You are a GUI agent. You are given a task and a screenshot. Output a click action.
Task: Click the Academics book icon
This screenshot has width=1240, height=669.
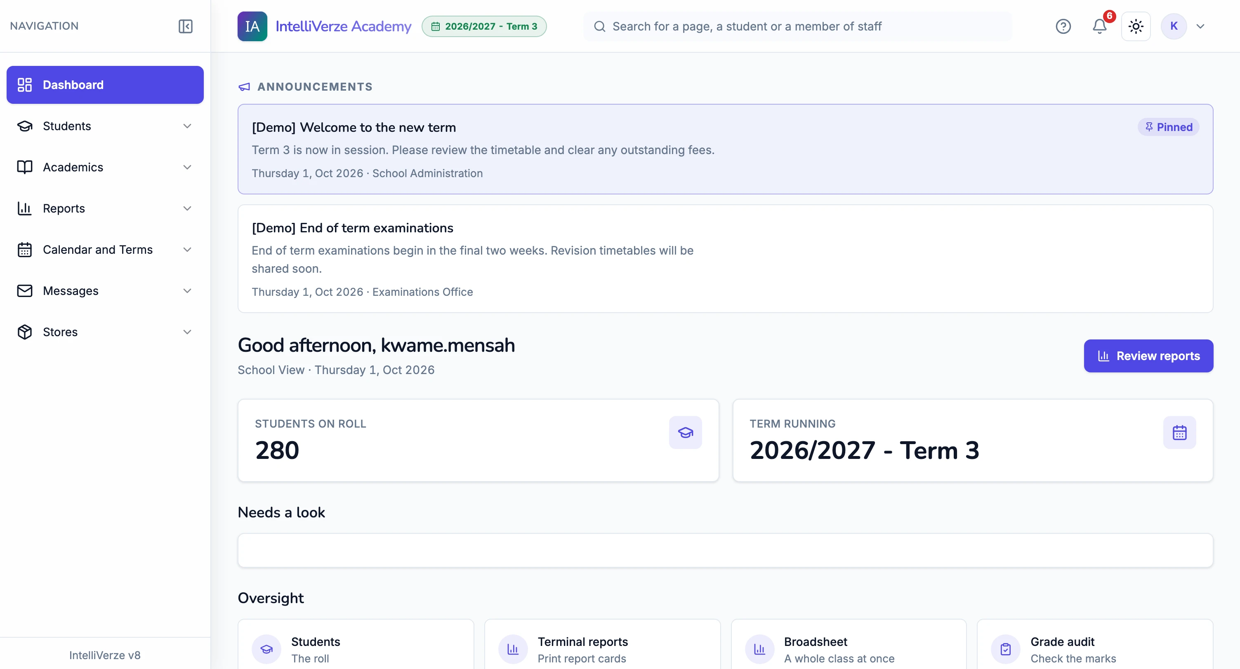pyautogui.click(x=25, y=167)
